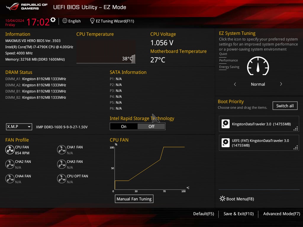The width and height of the screenshot is (303, 227).
Task: Click the DIMM_B2 Kingston 8192MB entry
Action: click(36, 98)
